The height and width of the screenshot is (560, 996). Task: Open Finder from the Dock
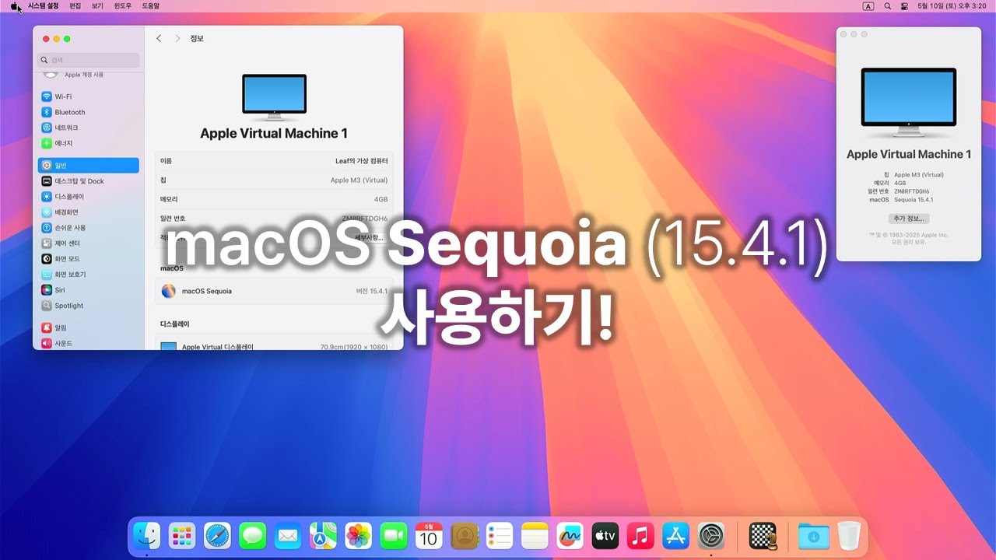pos(146,536)
